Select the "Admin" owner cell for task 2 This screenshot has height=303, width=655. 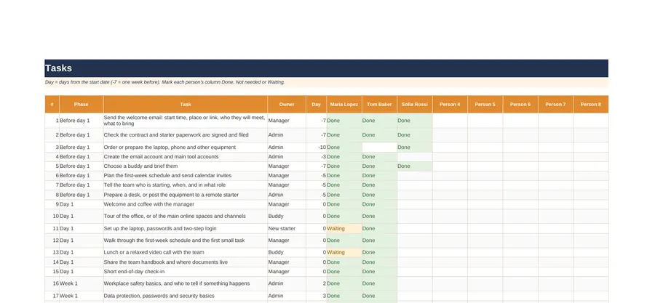(287, 135)
